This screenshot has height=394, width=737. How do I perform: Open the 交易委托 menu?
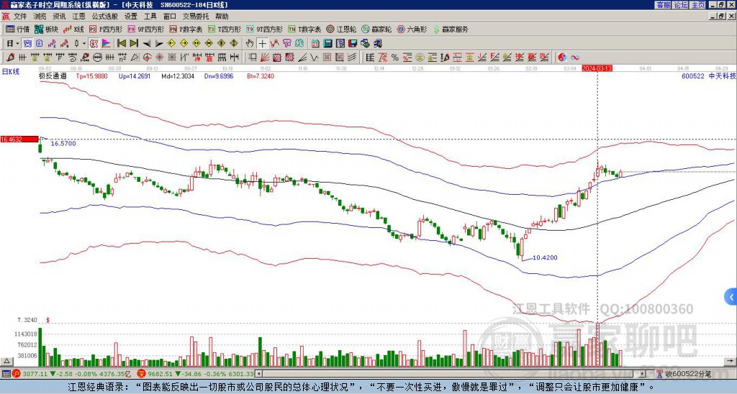click(196, 17)
